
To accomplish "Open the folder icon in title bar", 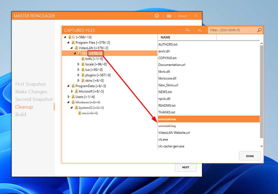I will tap(169, 16).
